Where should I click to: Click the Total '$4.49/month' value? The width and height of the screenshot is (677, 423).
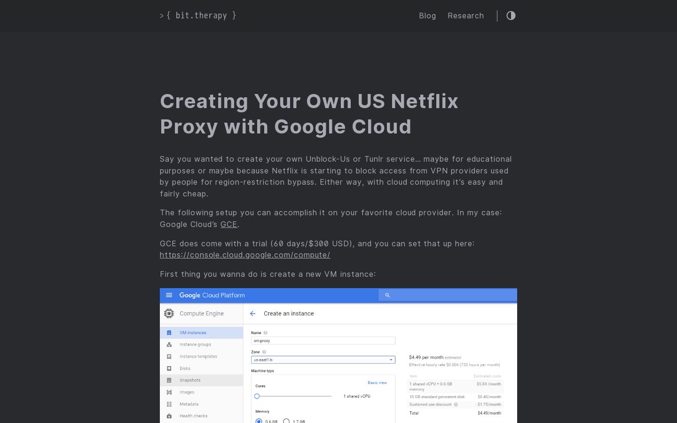(x=489, y=413)
